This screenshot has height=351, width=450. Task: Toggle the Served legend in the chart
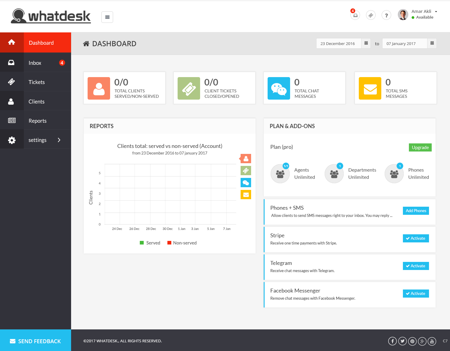tap(150, 243)
